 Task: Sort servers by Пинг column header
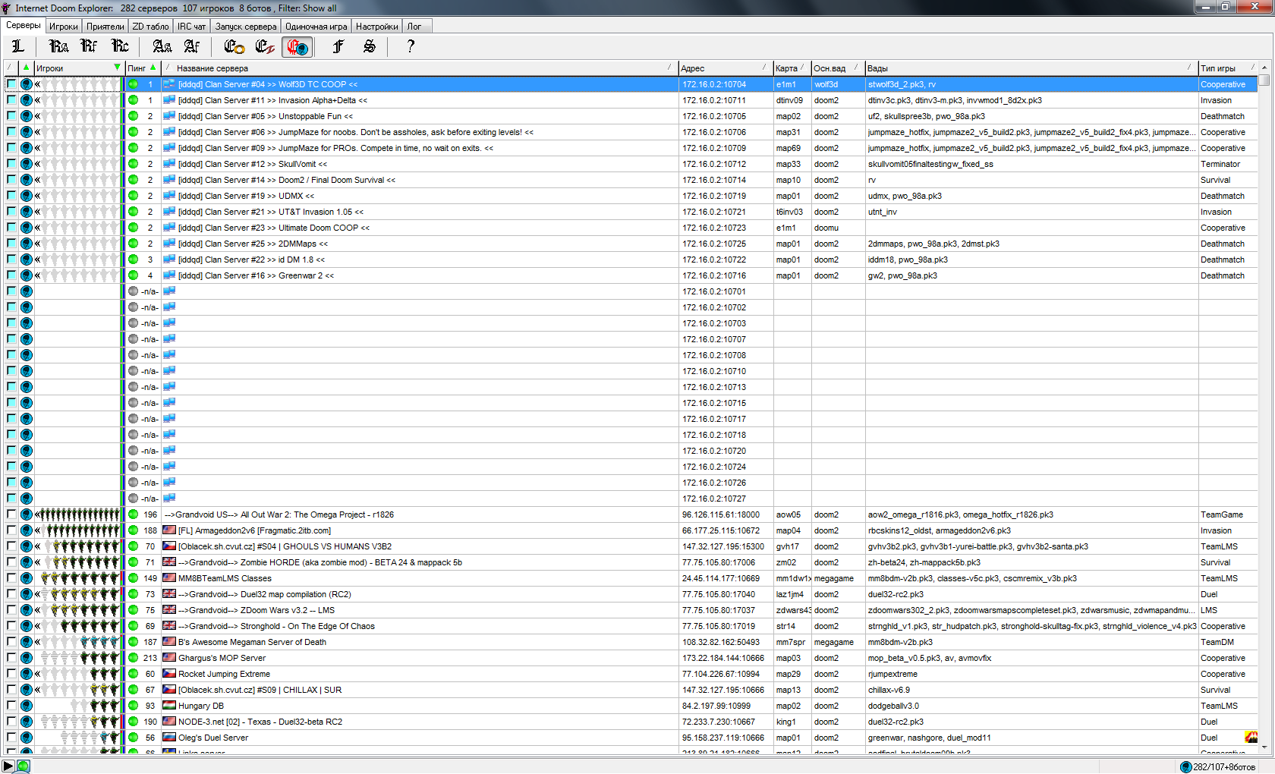(137, 68)
